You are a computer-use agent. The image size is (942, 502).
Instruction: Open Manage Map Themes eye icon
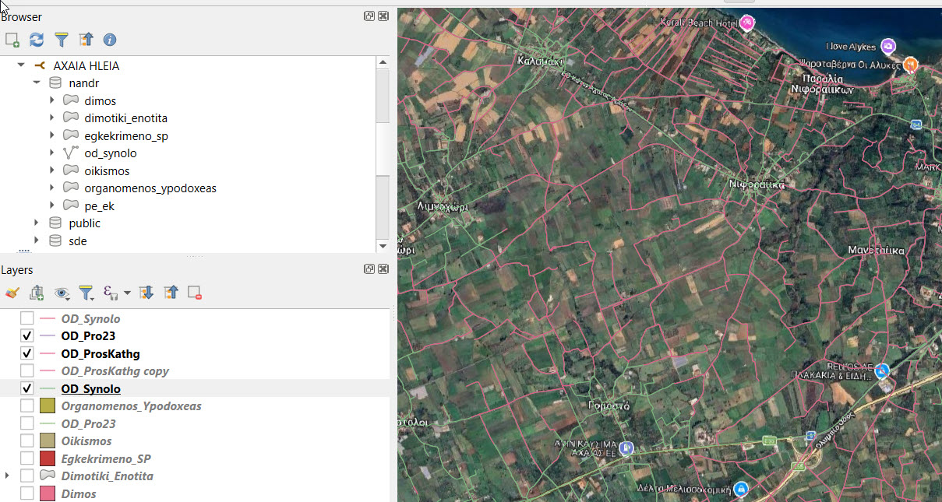point(62,293)
